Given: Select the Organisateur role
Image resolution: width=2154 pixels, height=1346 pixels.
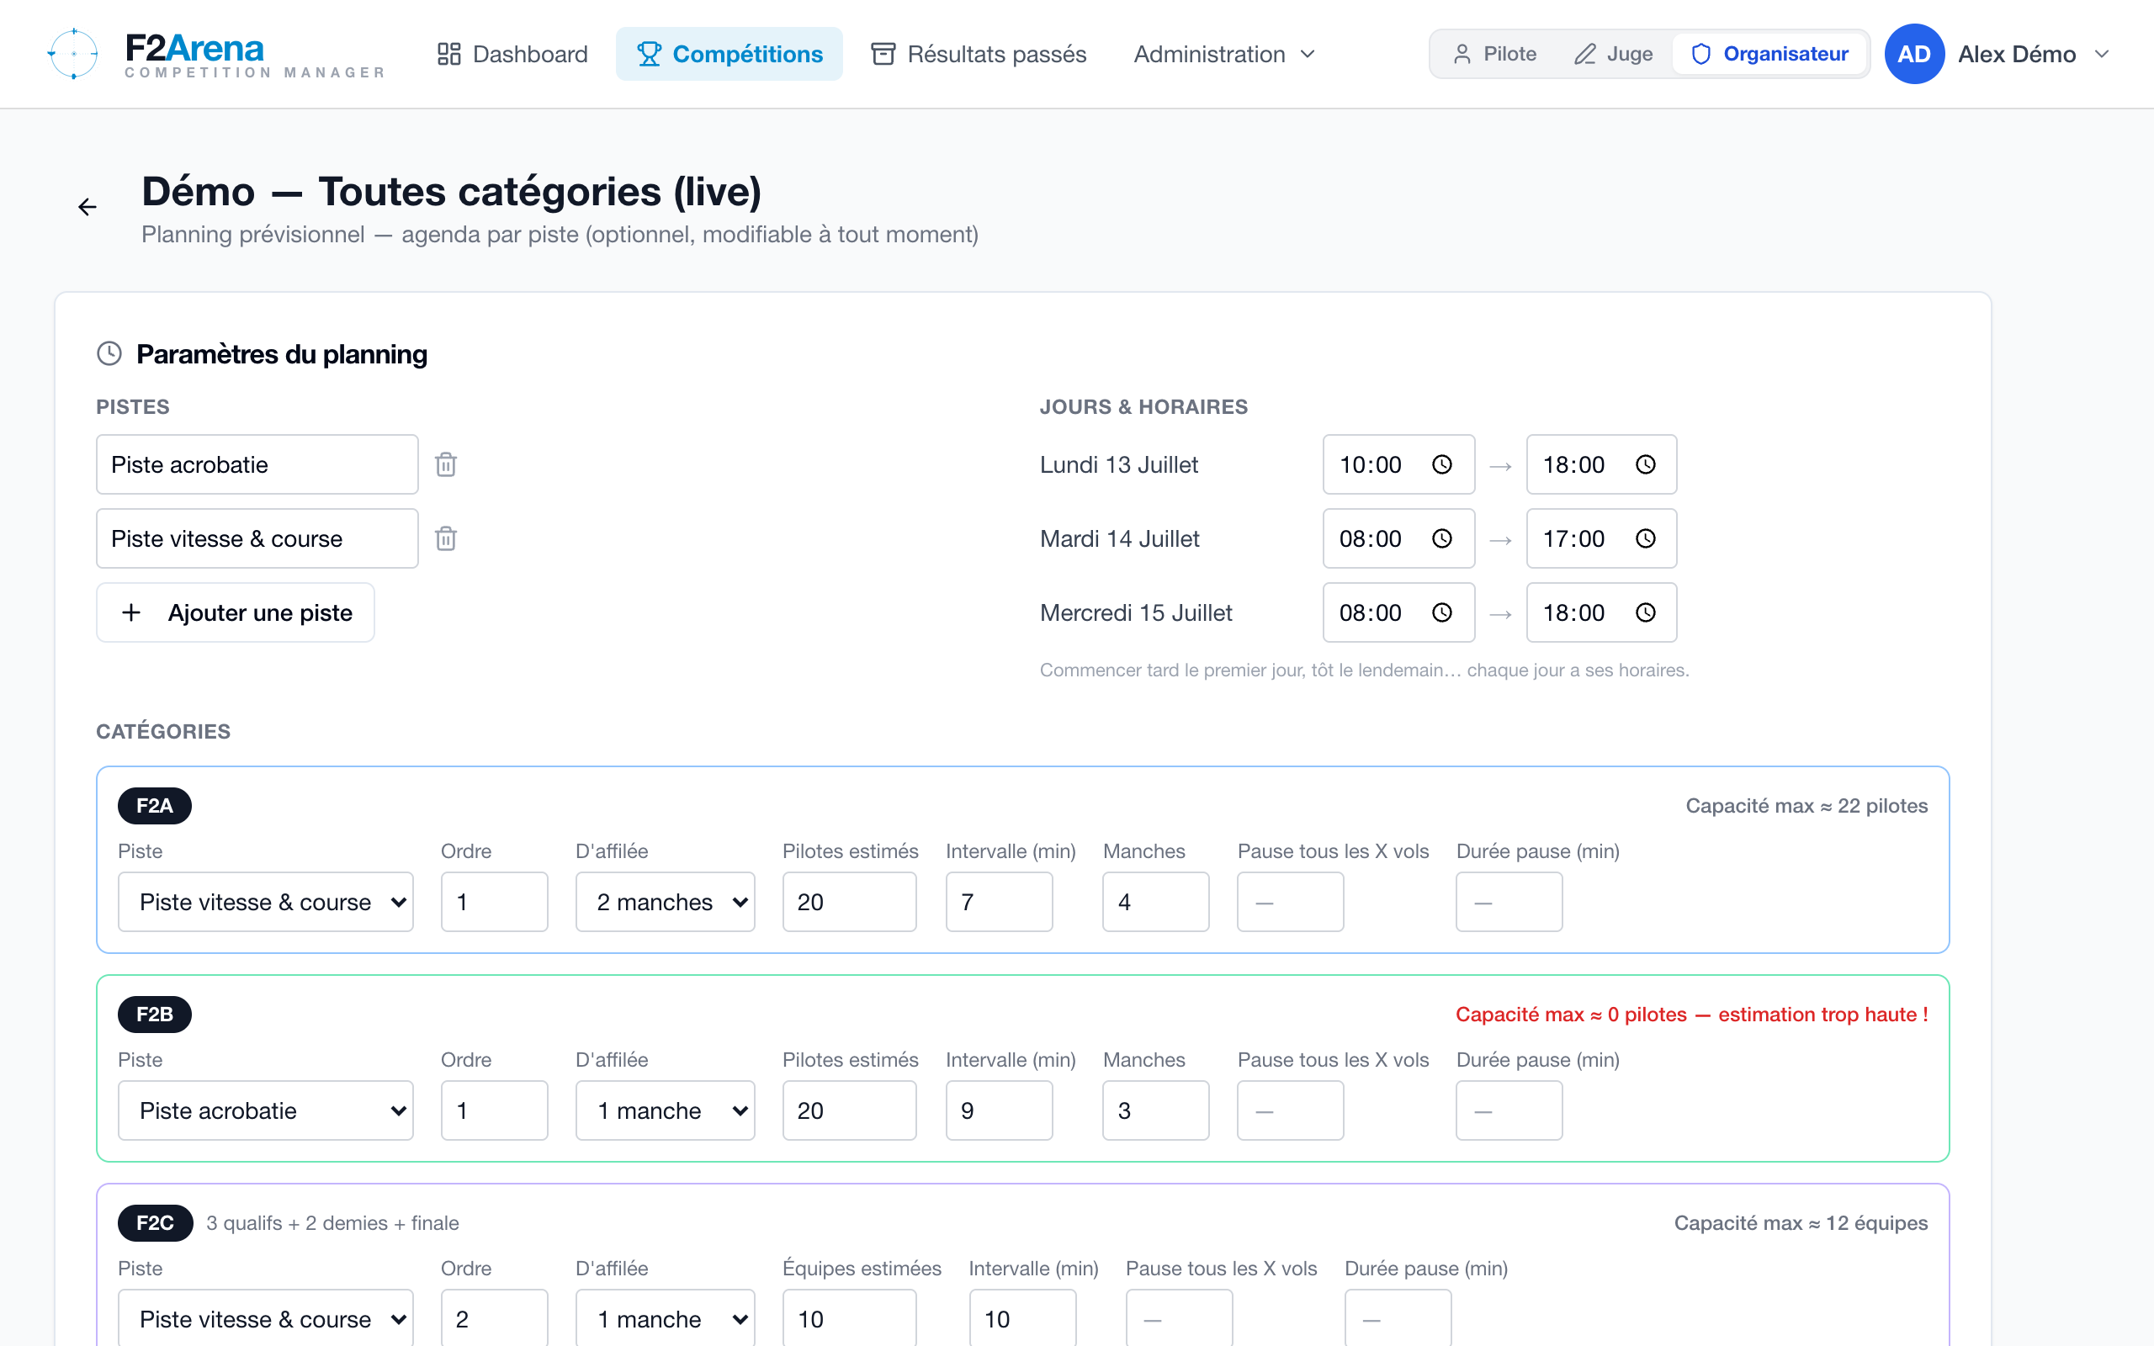Looking at the screenshot, I should tap(1769, 53).
